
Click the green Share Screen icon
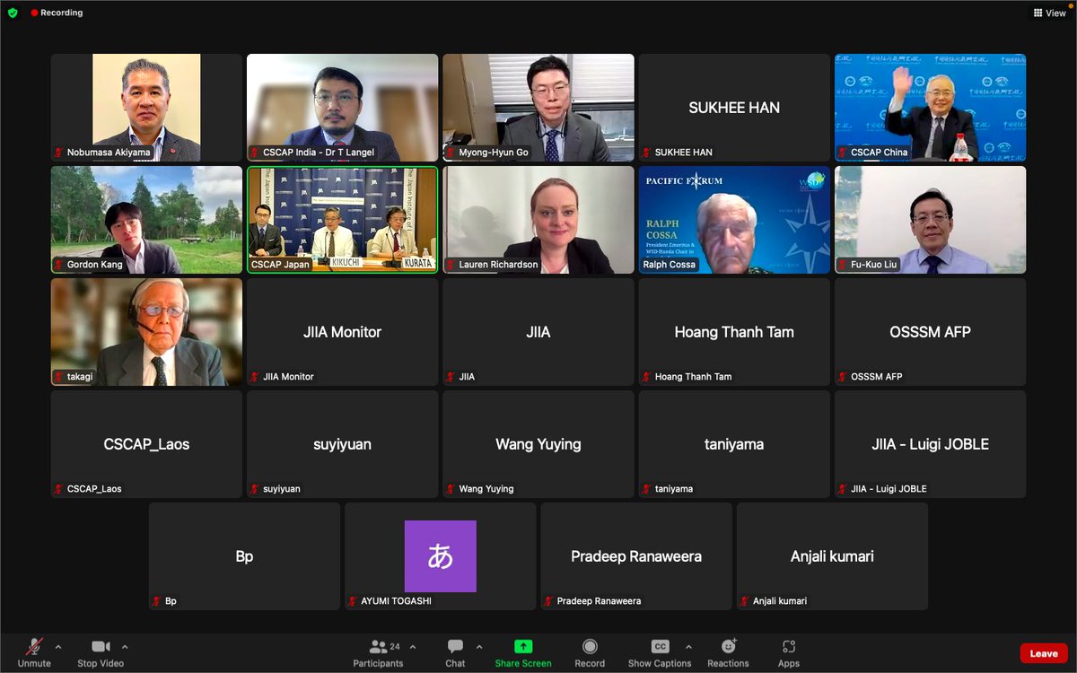coord(523,646)
